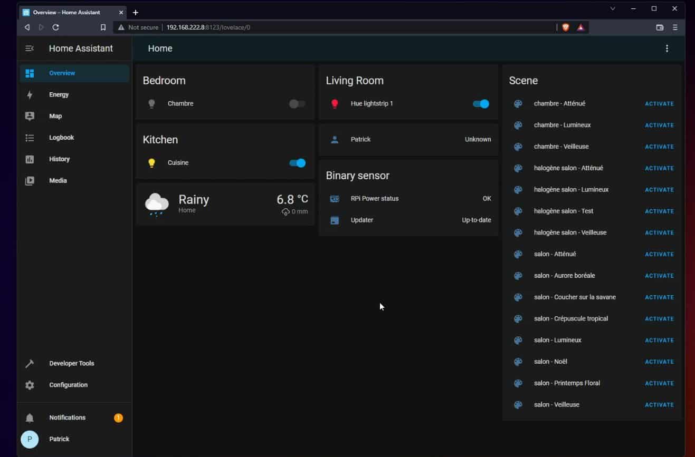Viewport: 695px width, 457px height.
Task: Select the Energy sidebar icon
Action: pos(30,94)
